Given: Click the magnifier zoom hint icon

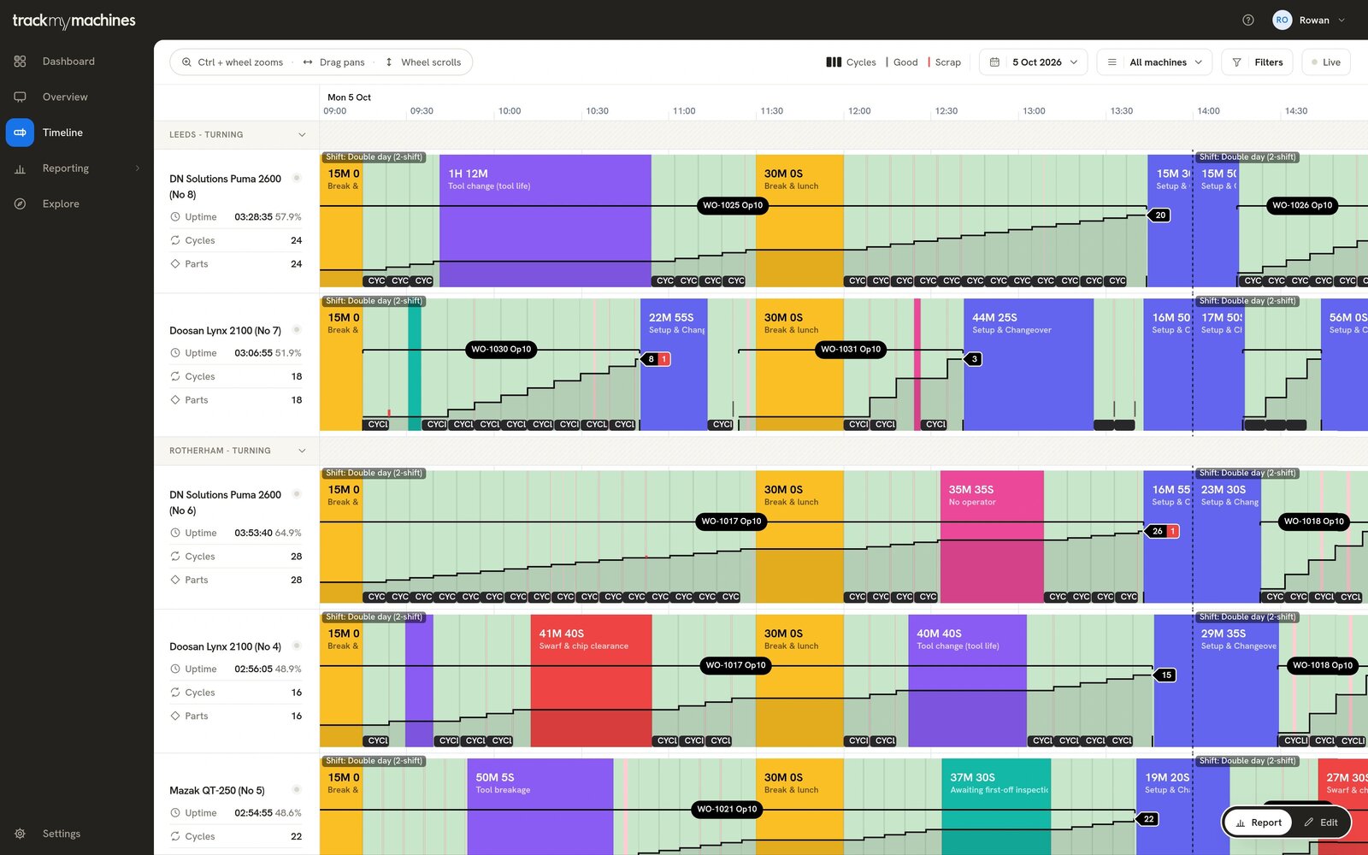Looking at the screenshot, I should tap(186, 62).
